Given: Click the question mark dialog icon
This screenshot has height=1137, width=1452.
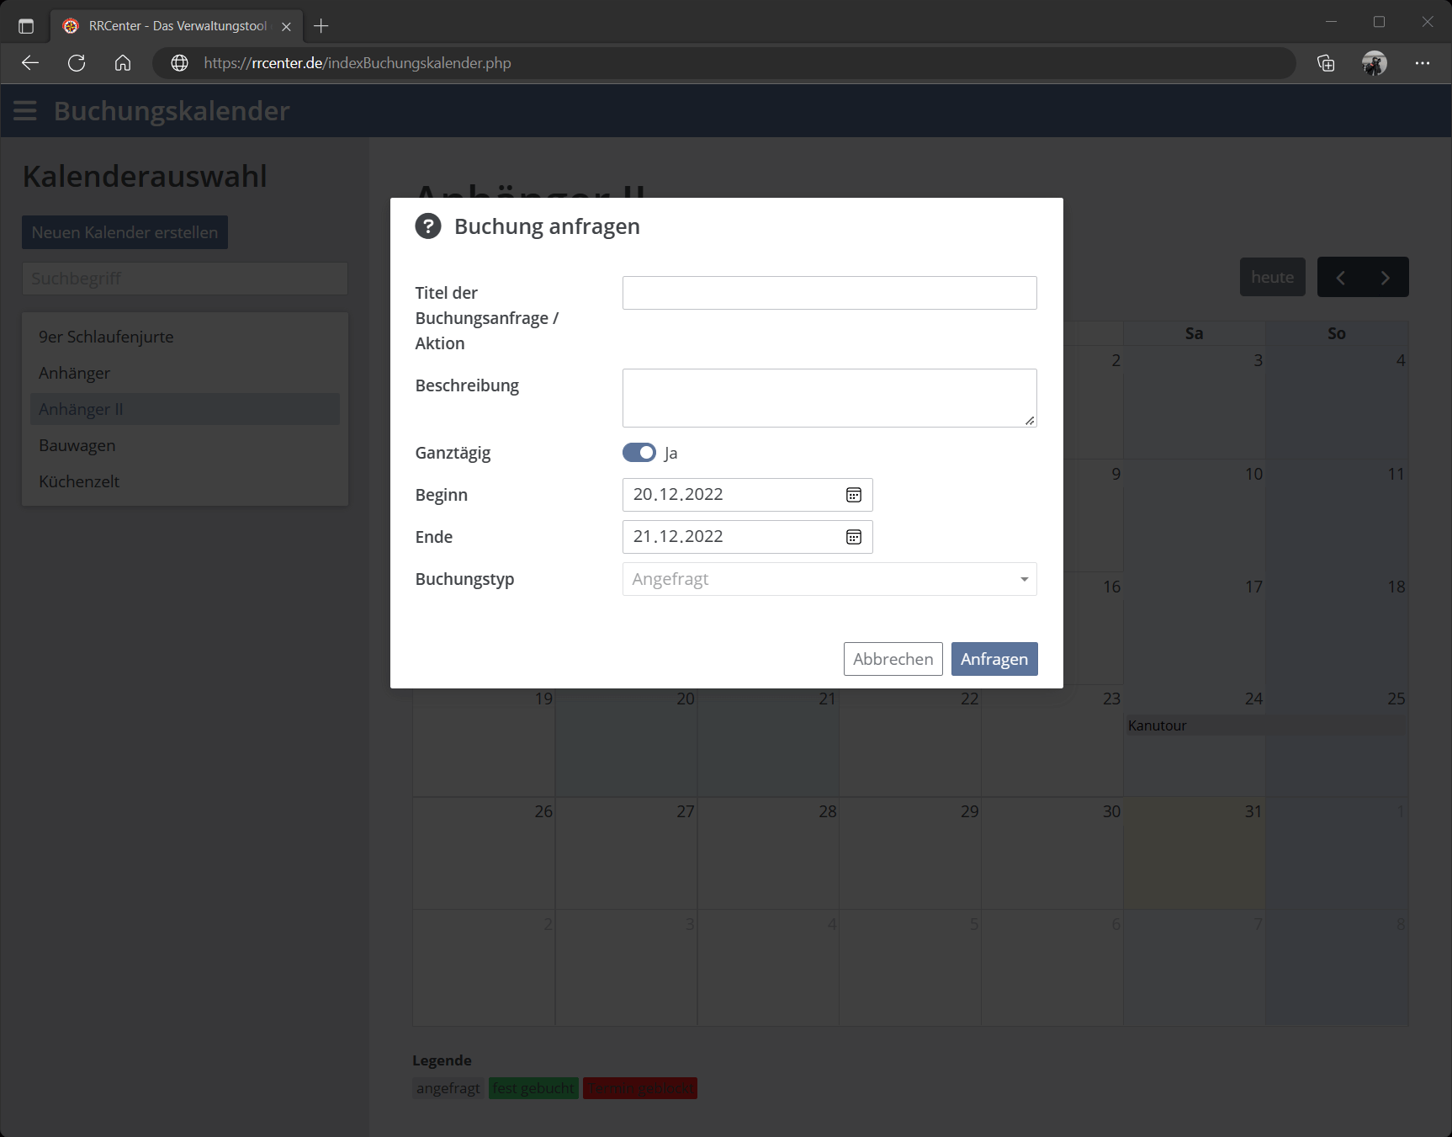Looking at the screenshot, I should 428,226.
